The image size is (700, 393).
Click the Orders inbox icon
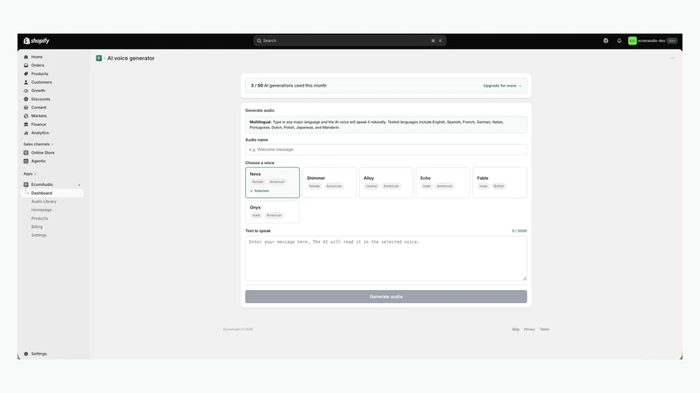pyautogui.click(x=26, y=65)
